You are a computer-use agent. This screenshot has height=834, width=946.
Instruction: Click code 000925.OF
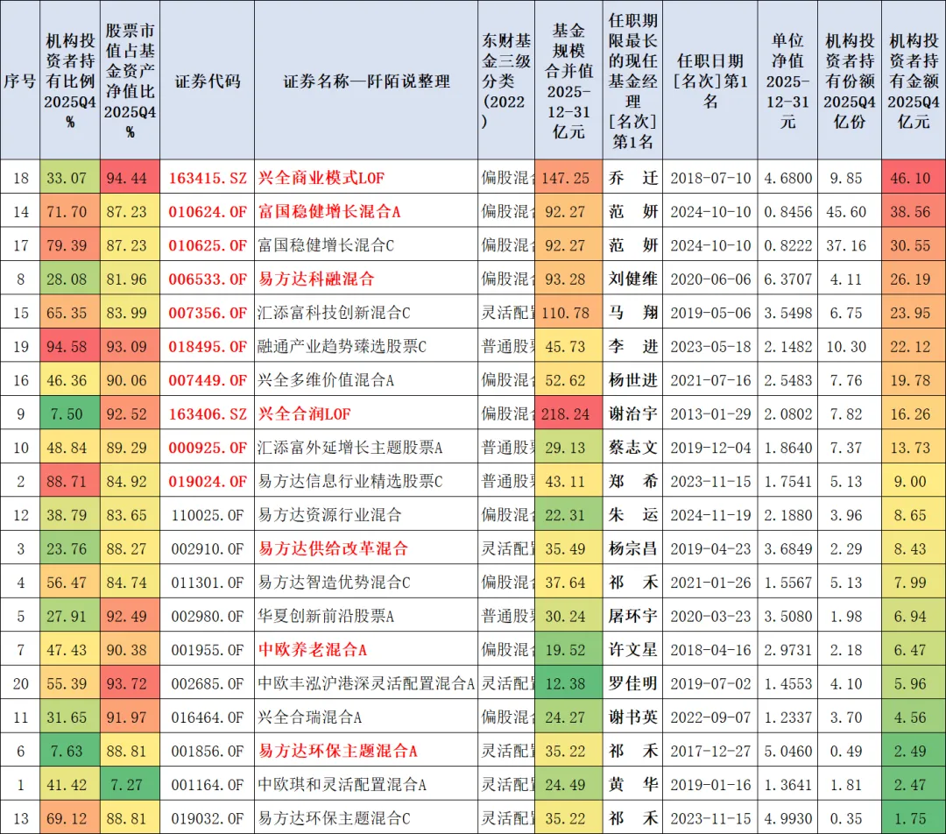(208, 448)
